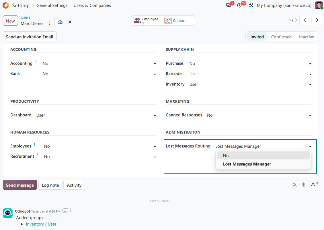Screen dimensions: 324x230
Task: Open the conversations messages icon
Action: (228, 5)
